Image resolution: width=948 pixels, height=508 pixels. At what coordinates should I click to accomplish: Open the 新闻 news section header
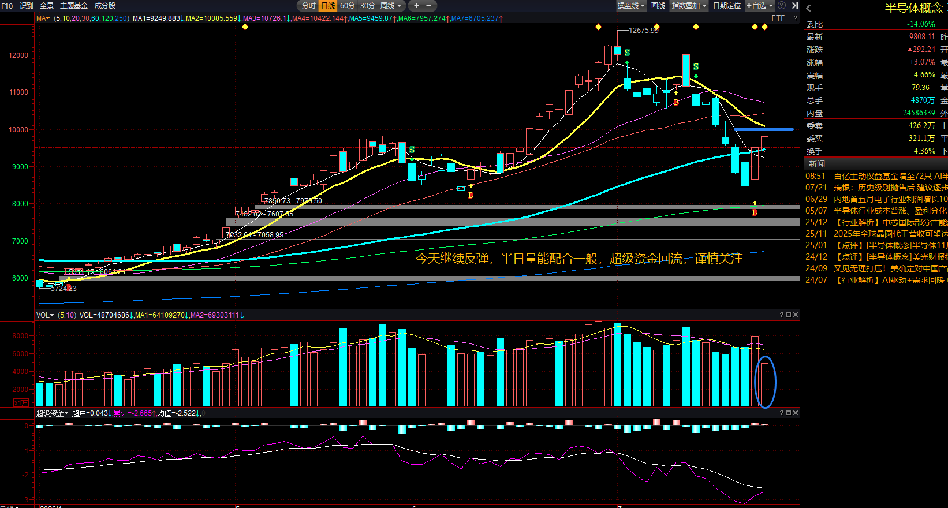point(817,164)
